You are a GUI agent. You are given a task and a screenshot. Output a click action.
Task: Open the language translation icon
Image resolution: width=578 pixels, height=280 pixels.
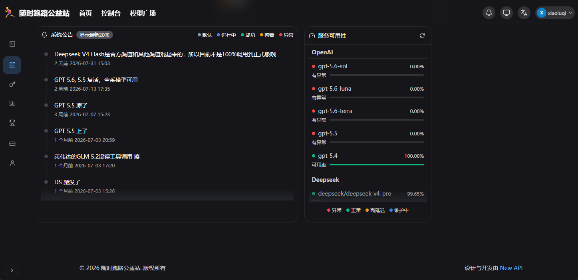[524, 13]
